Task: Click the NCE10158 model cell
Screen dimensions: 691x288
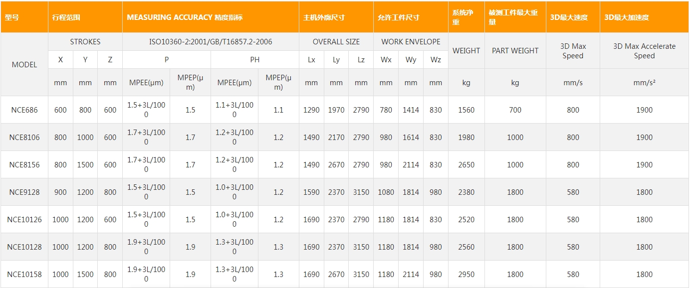Action: coord(24,275)
